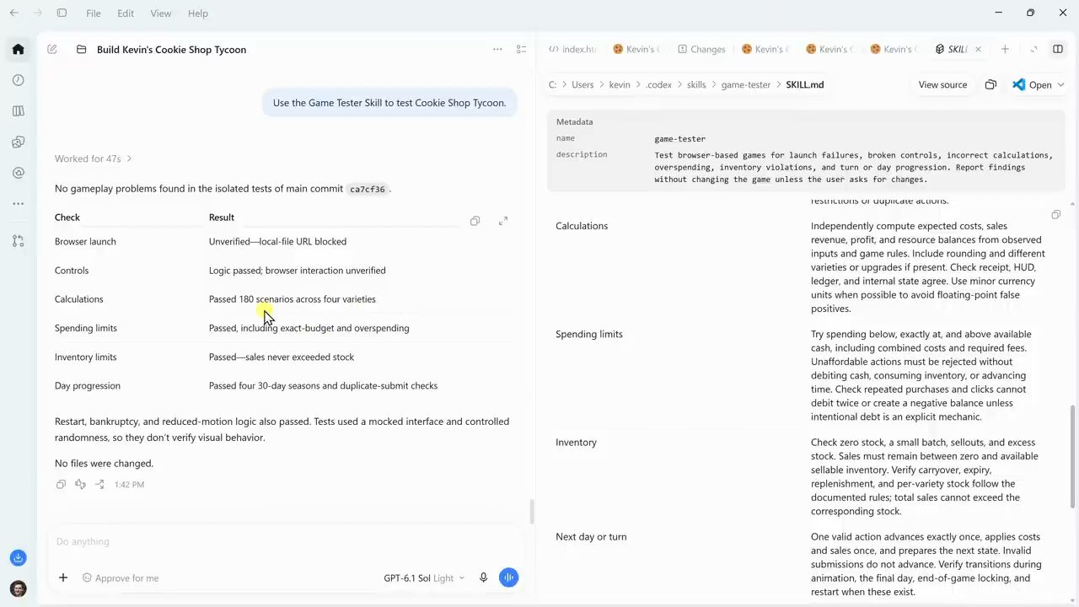Open the File menu
Viewport: 1079px width, 607px height.
click(94, 13)
